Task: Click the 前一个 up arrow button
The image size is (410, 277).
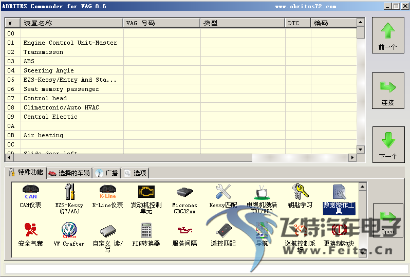Action: [x=388, y=35]
